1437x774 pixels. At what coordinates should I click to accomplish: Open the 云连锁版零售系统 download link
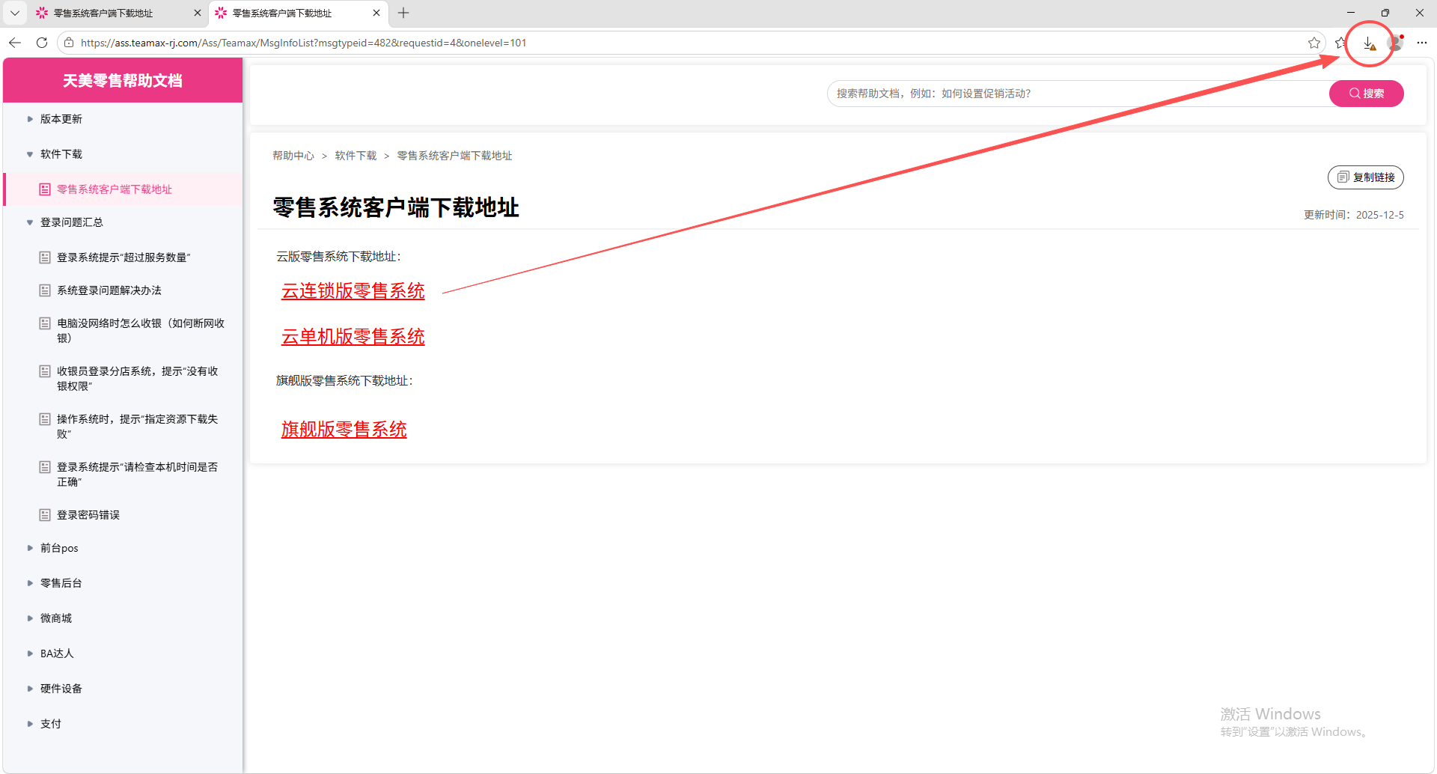click(x=353, y=291)
